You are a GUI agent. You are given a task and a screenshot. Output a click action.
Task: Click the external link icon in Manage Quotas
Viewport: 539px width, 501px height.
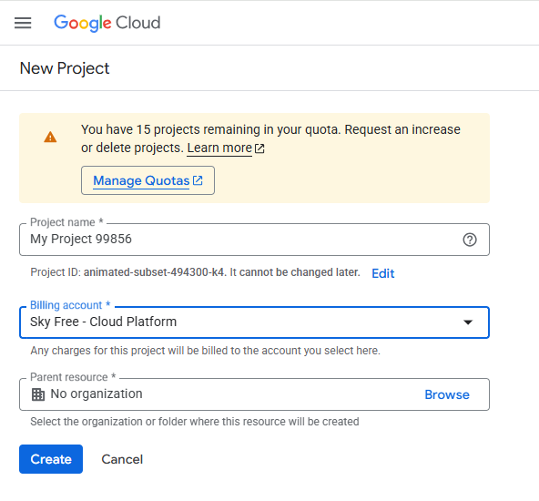198,180
